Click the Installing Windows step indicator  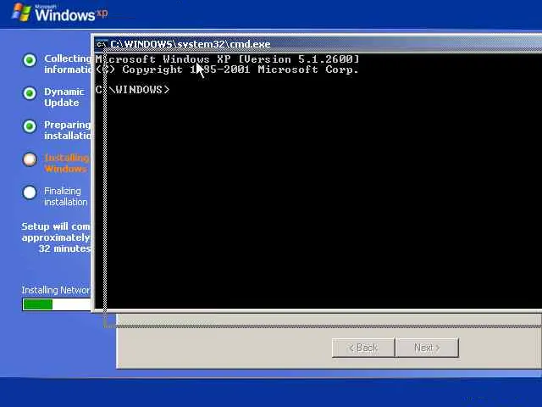tap(30, 159)
